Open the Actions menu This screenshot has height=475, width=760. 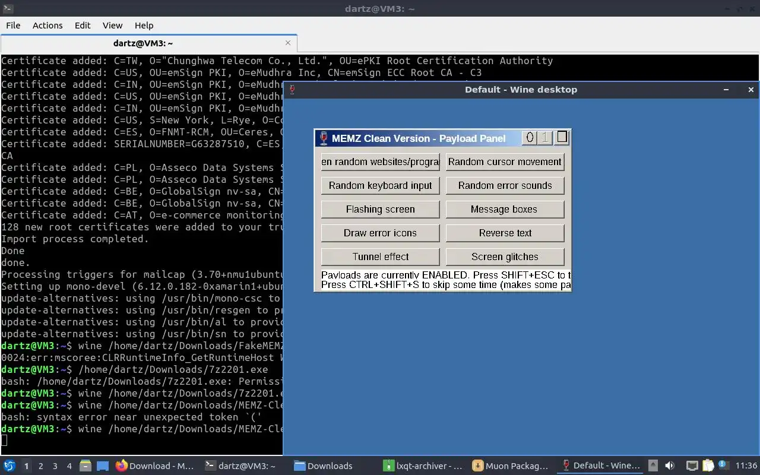pyautogui.click(x=47, y=25)
